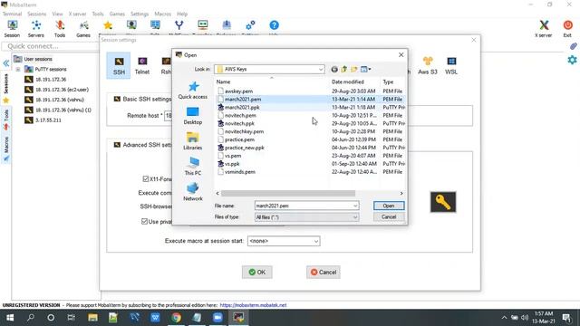
Task: Open Google Chrome from the taskbar
Action: pos(176,318)
